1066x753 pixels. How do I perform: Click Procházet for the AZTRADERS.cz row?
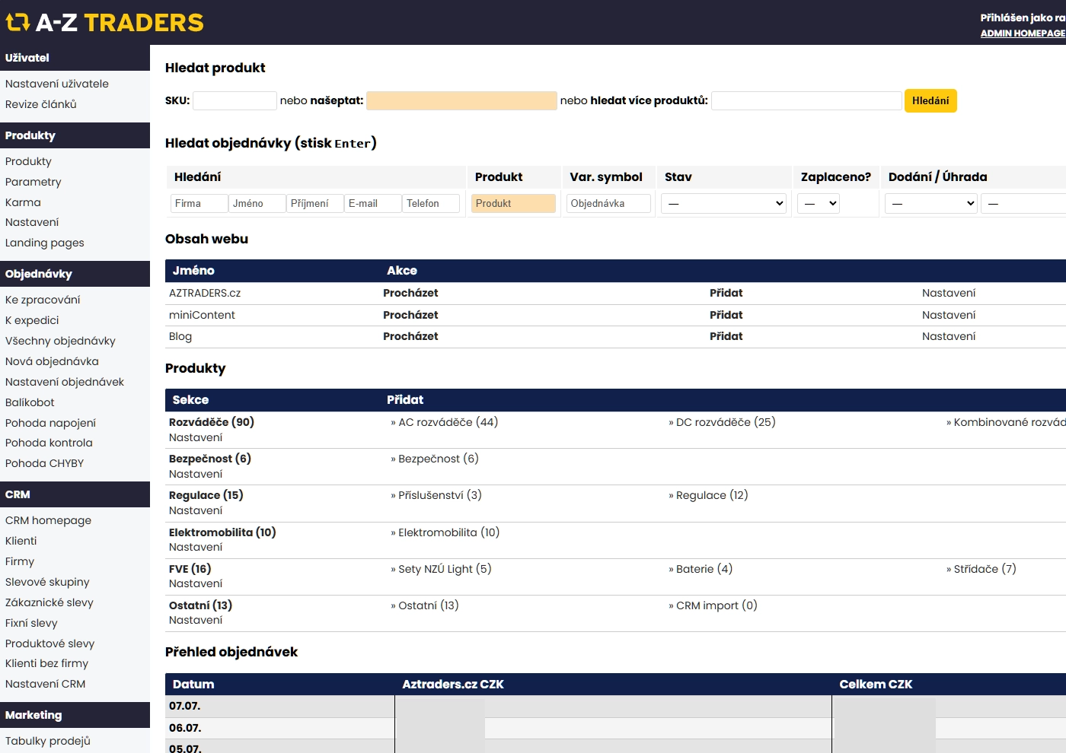click(410, 293)
